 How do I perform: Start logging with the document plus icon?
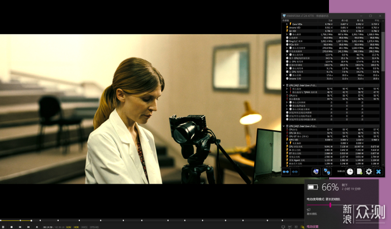360,171
